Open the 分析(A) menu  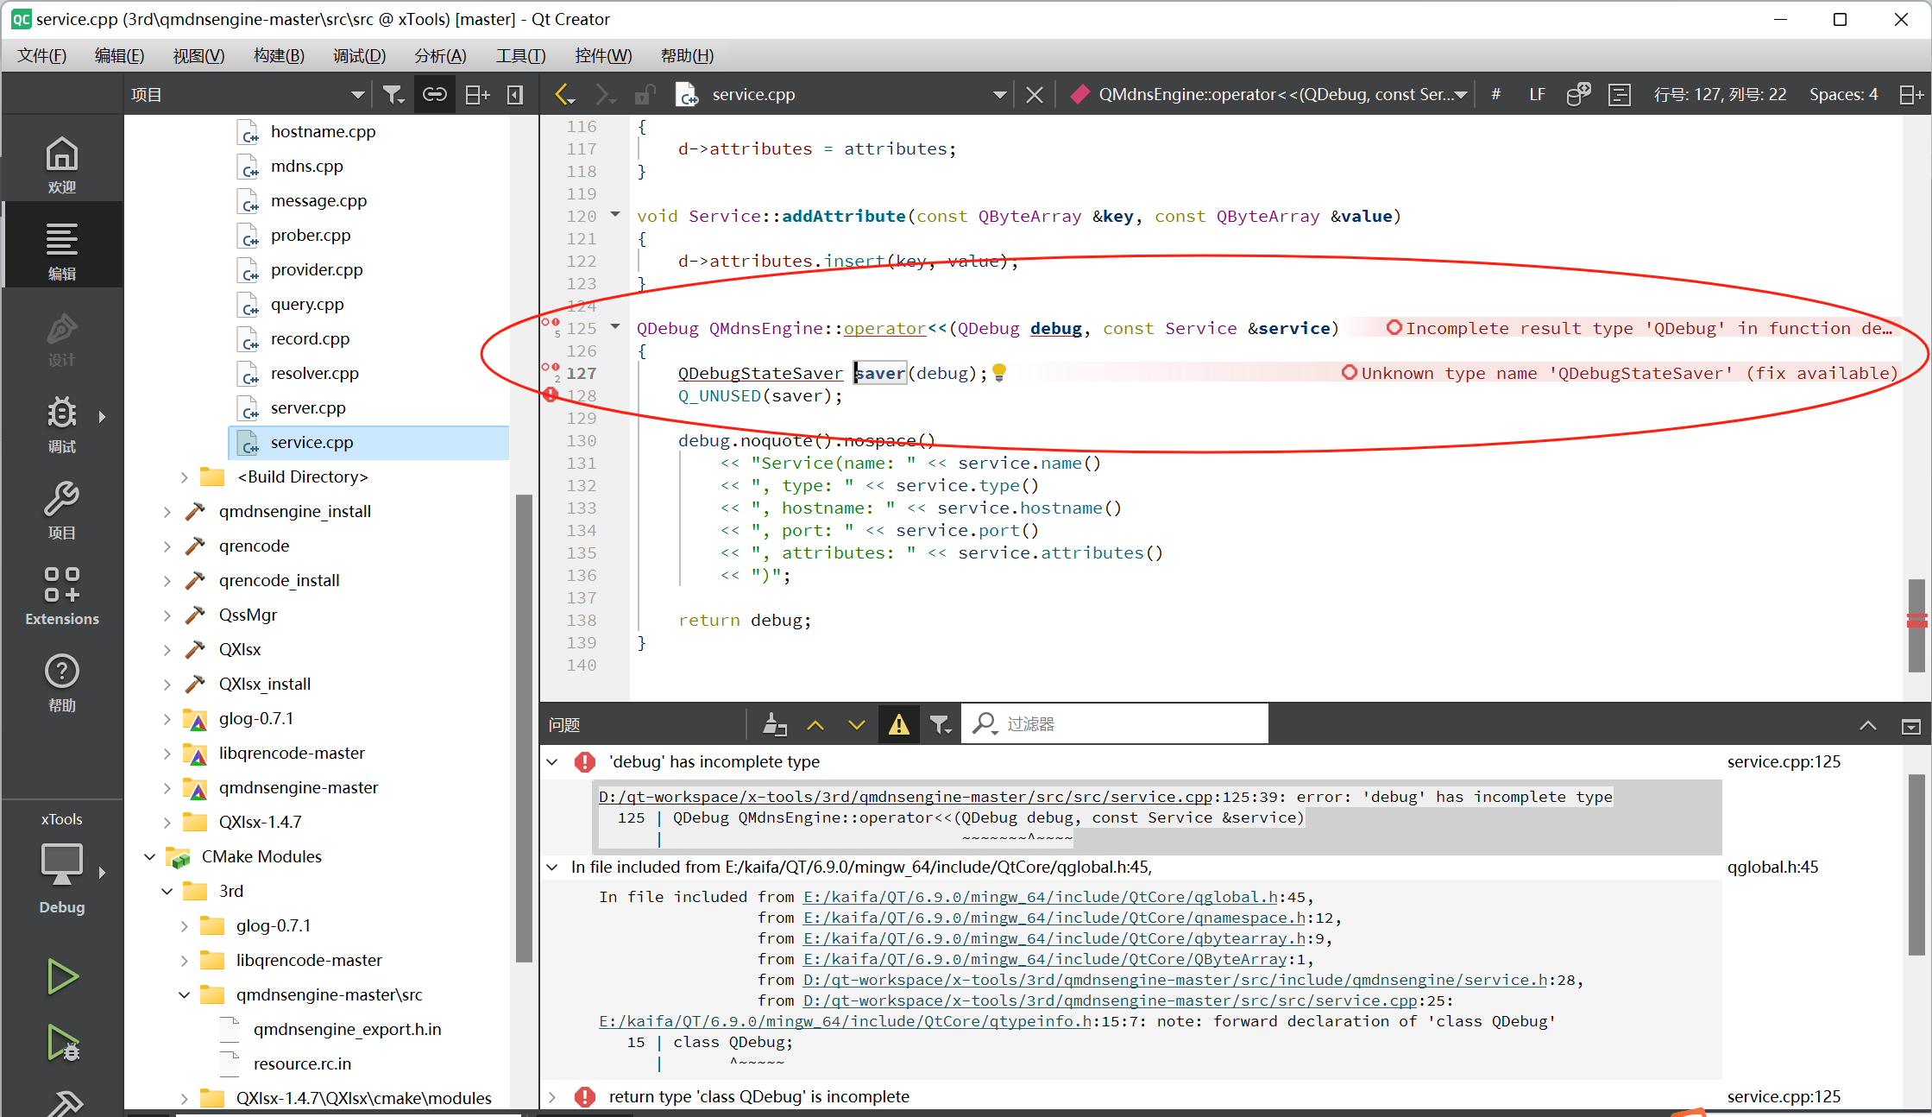click(x=440, y=55)
